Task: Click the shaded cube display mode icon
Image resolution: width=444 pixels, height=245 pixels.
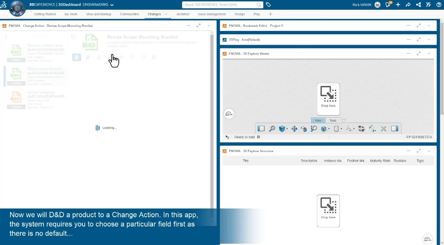Action: (x=324, y=129)
